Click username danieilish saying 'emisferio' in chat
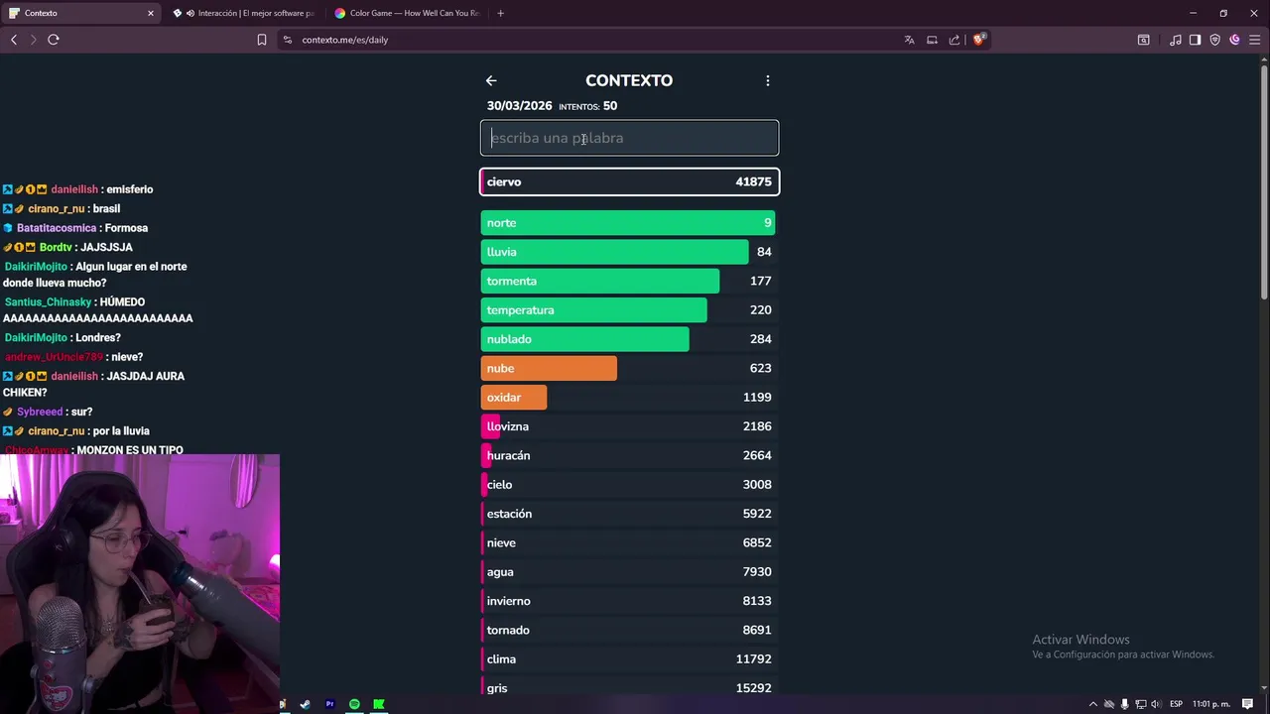 point(74,189)
